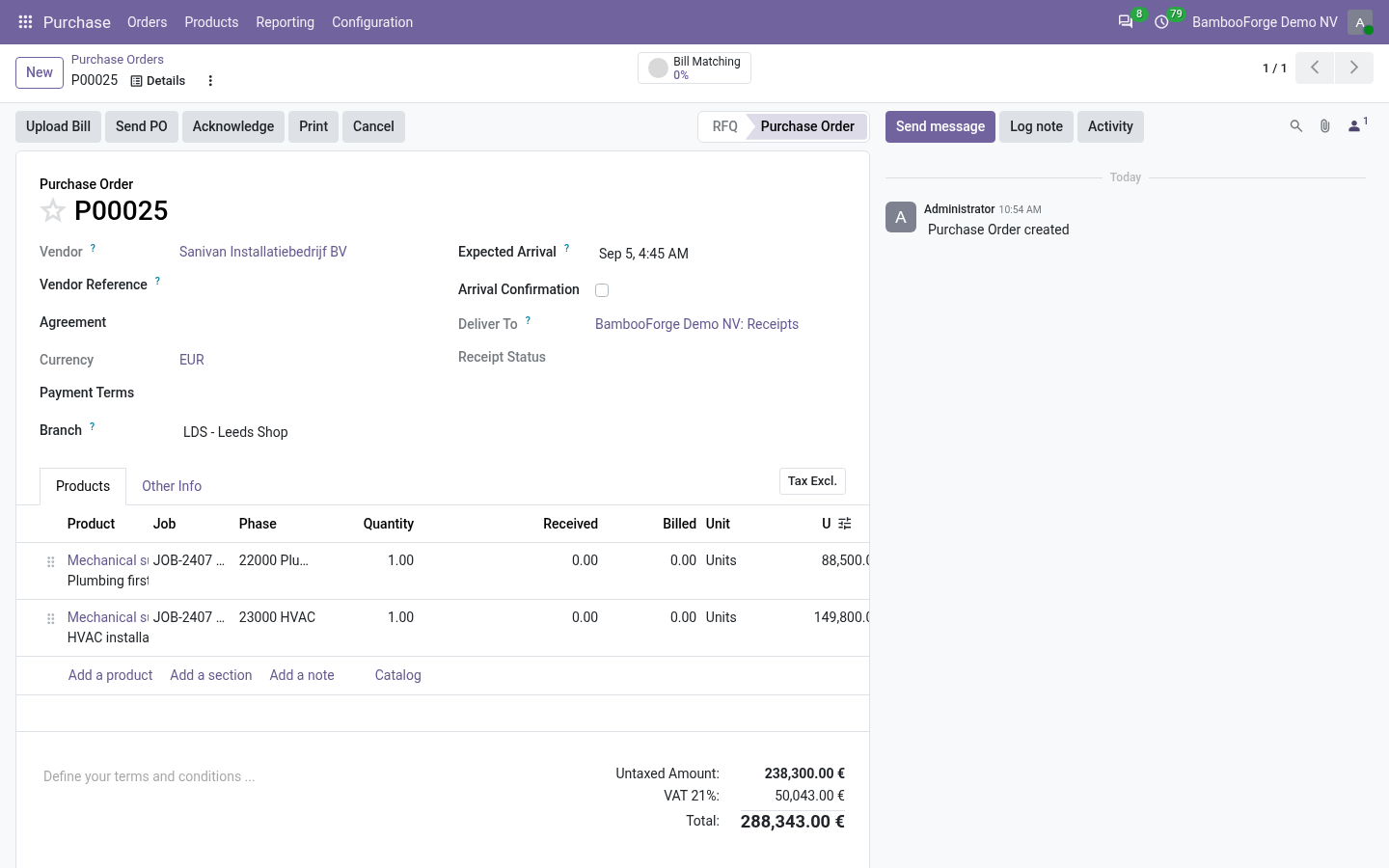Click the Acknowledge button
This screenshot has width=1389, height=868.
233,126
